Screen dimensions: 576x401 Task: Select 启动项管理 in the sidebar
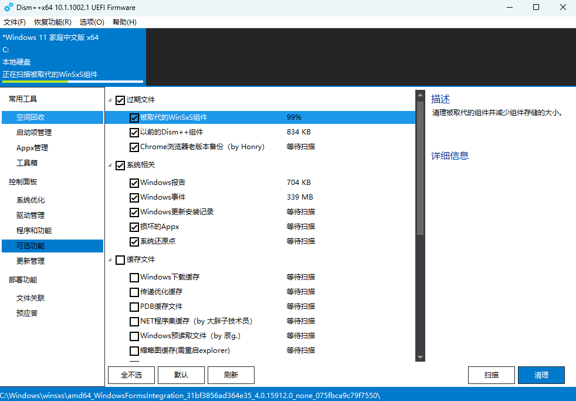(x=34, y=132)
